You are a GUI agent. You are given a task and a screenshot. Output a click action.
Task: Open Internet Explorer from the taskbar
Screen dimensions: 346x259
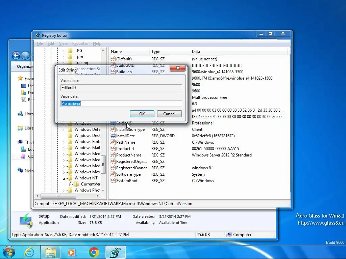pyautogui.click(x=29, y=252)
